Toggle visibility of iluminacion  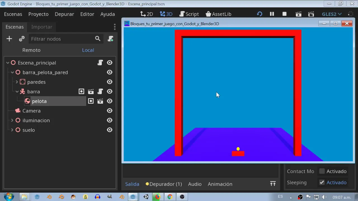point(110,120)
